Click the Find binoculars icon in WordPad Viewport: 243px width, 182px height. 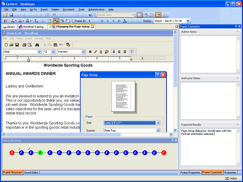(37, 45)
